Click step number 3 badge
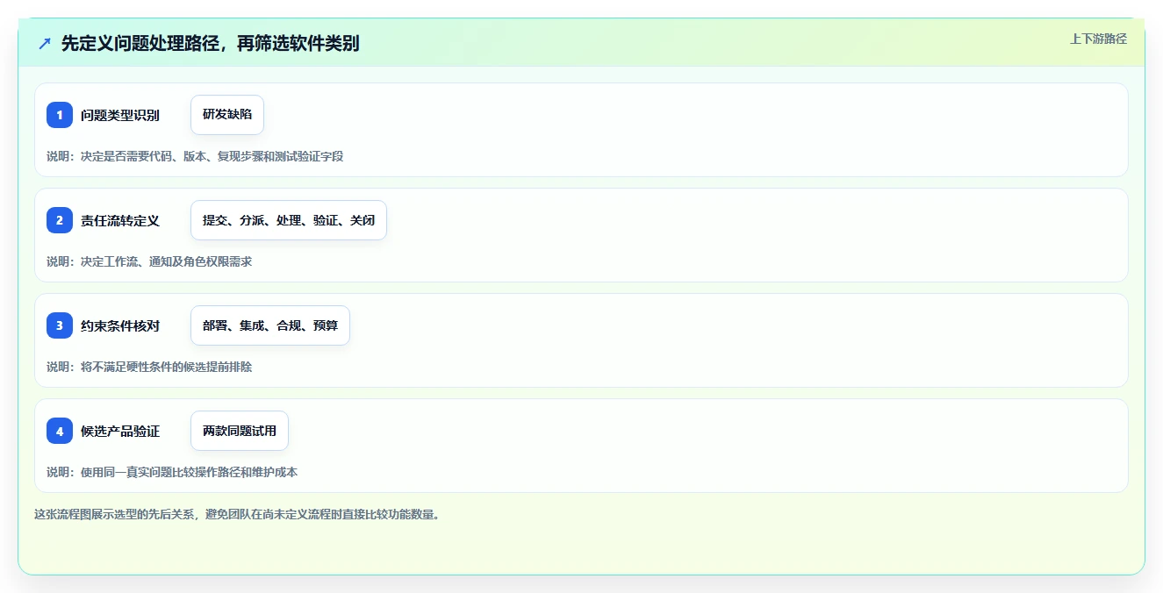The width and height of the screenshot is (1163, 593). tap(60, 325)
